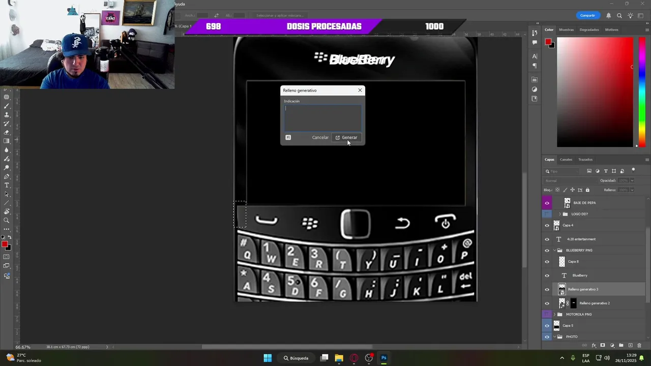Hide the BLUEBERRY PNG group
The image size is (651, 366).
pyautogui.click(x=547, y=250)
